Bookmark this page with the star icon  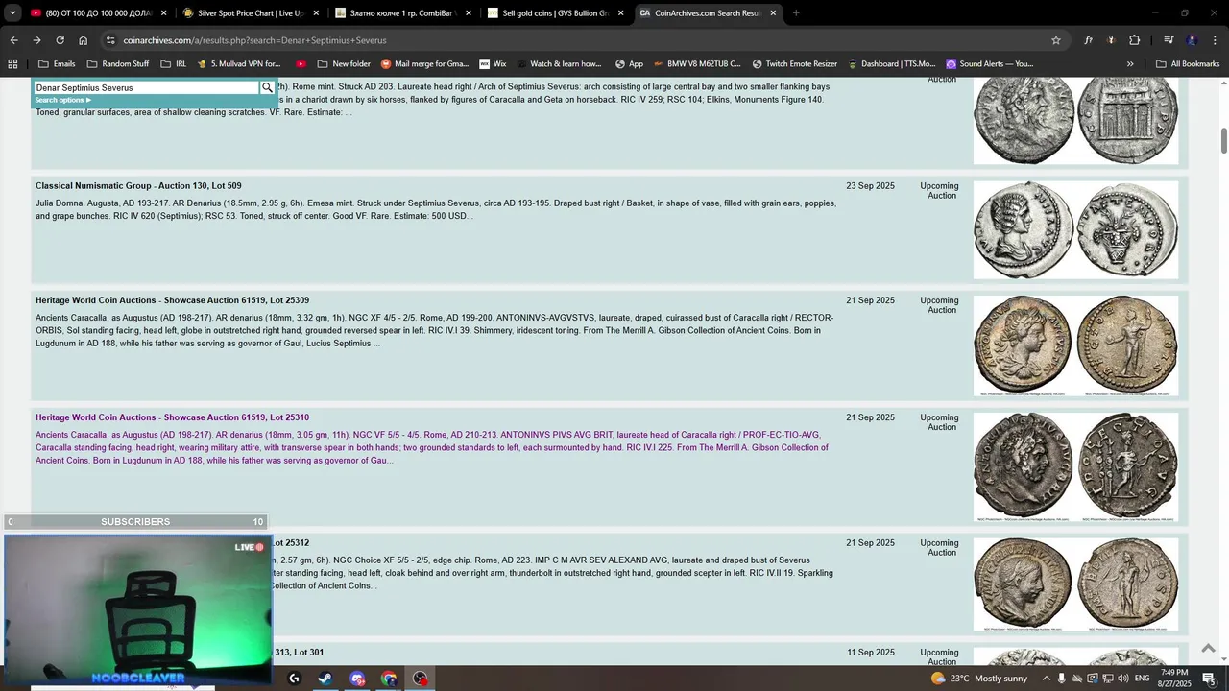[x=1056, y=40]
